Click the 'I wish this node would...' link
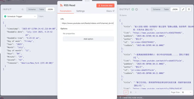This screenshot has height=99, width=194. coord(133,98)
